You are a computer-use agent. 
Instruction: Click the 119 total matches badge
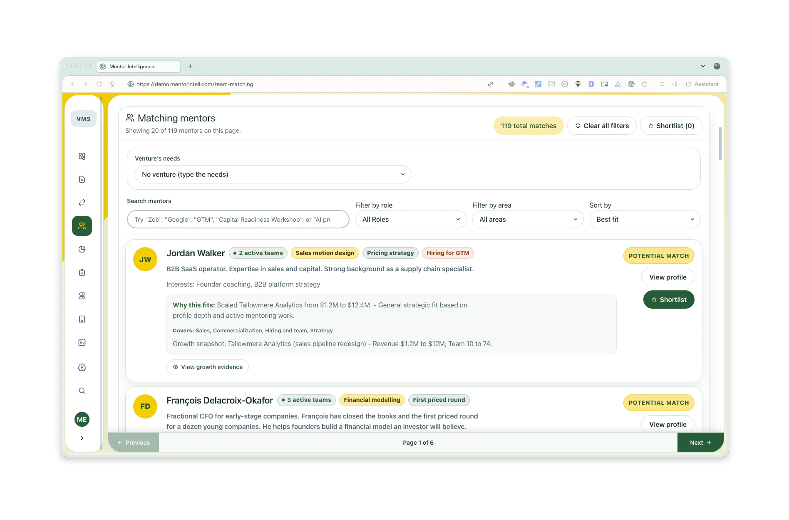click(528, 126)
